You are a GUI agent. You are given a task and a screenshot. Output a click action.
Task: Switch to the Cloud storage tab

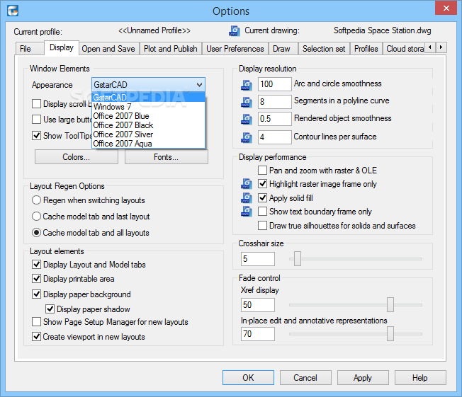tap(405, 49)
